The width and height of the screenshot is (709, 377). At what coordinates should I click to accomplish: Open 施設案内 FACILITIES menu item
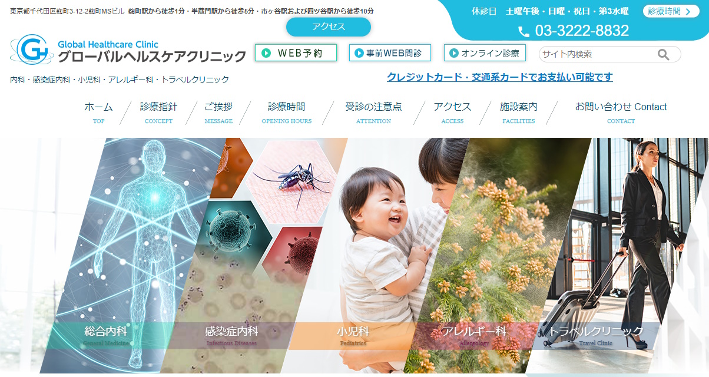tap(519, 113)
